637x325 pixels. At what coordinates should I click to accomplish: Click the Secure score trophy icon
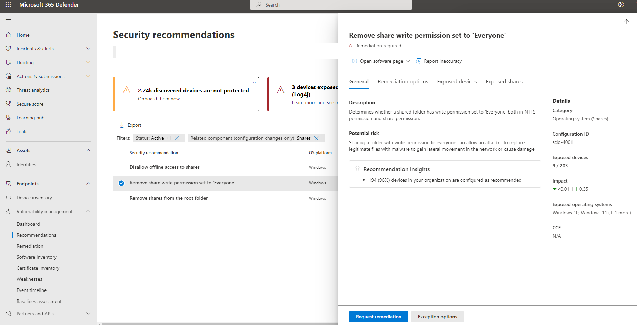point(8,104)
